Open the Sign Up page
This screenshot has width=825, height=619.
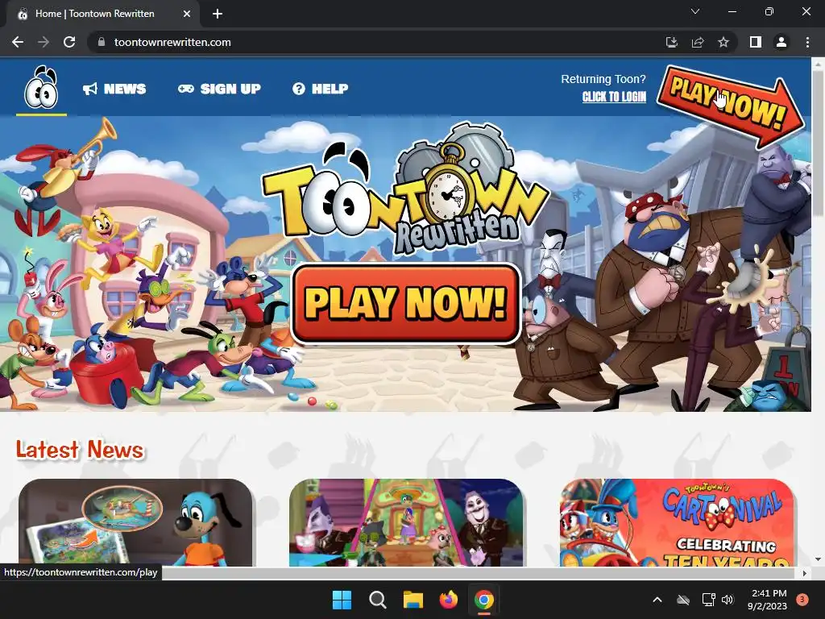tap(219, 89)
